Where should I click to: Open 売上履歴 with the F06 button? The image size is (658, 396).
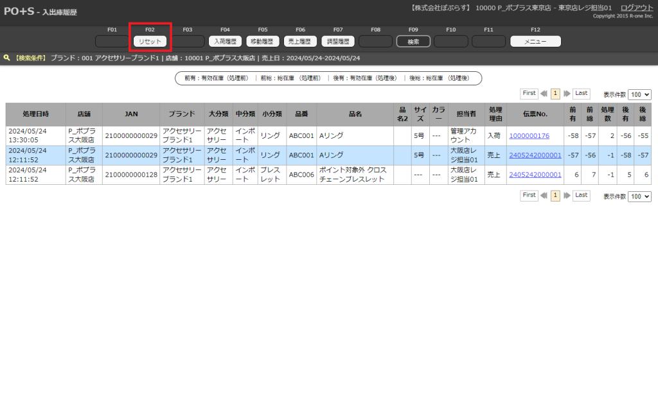point(300,42)
